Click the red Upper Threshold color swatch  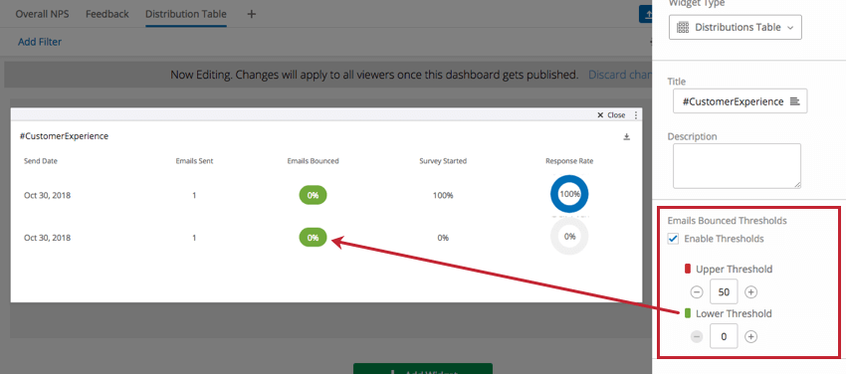pos(688,269)
